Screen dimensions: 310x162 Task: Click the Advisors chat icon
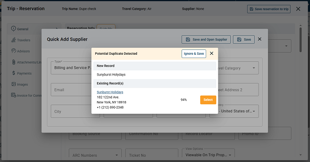click(x=13, y=51)
